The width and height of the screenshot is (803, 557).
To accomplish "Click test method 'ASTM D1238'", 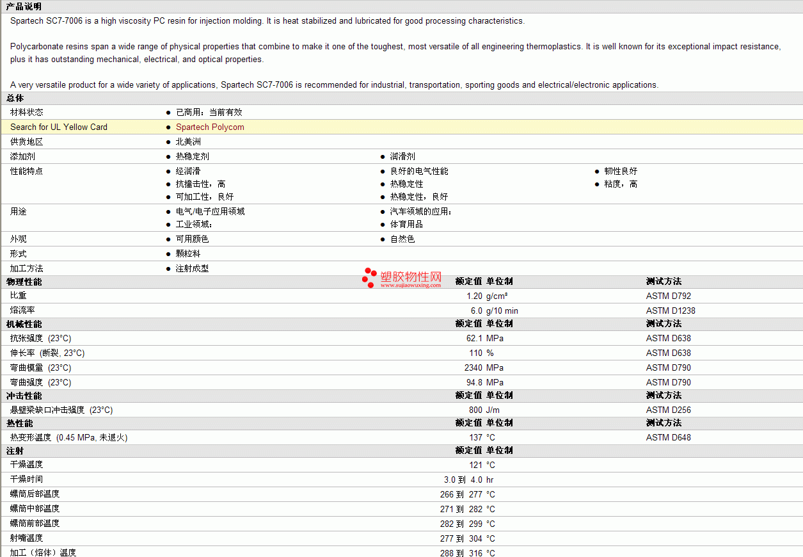I will (x=671, y=311).
